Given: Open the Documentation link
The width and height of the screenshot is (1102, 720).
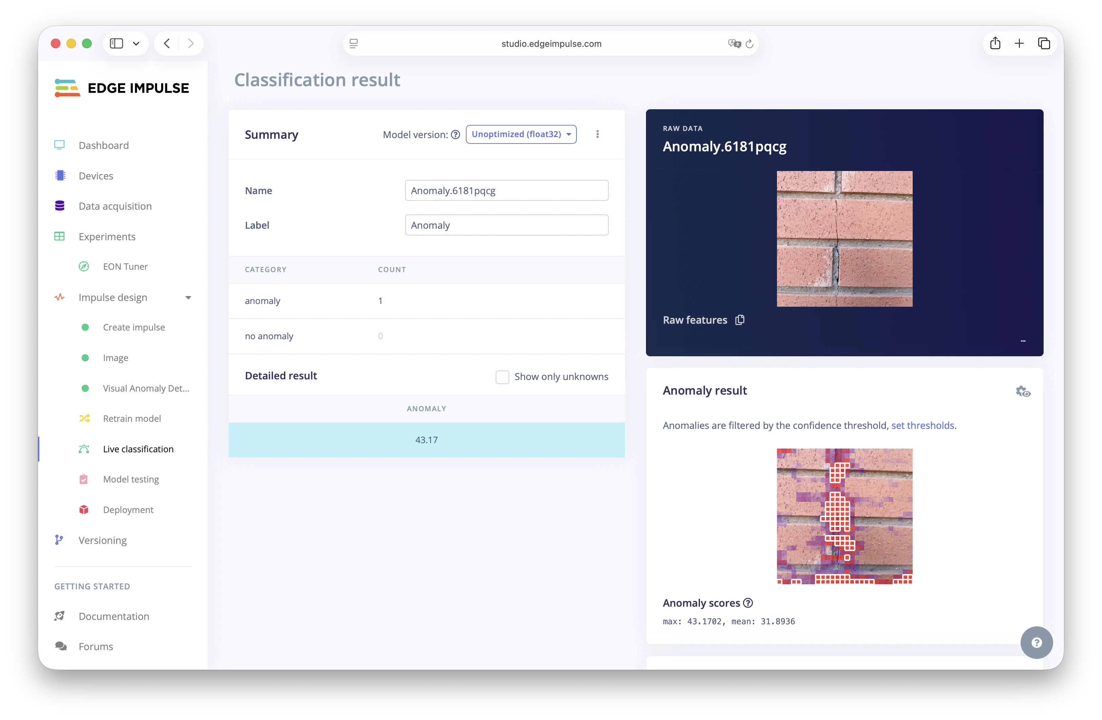Looking at the screenshot, I should point(113,616).
